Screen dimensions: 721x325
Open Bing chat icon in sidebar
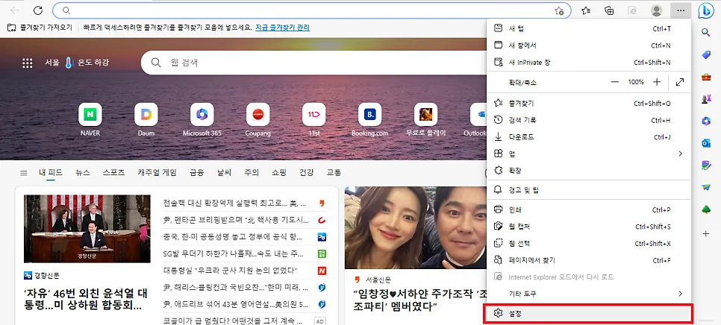coord(706,10)
